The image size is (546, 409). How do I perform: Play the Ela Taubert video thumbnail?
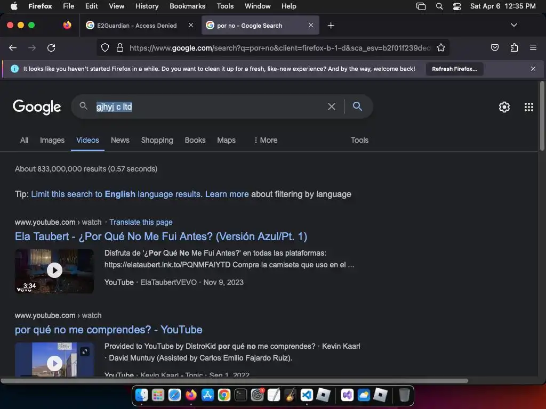pos(54,271)
